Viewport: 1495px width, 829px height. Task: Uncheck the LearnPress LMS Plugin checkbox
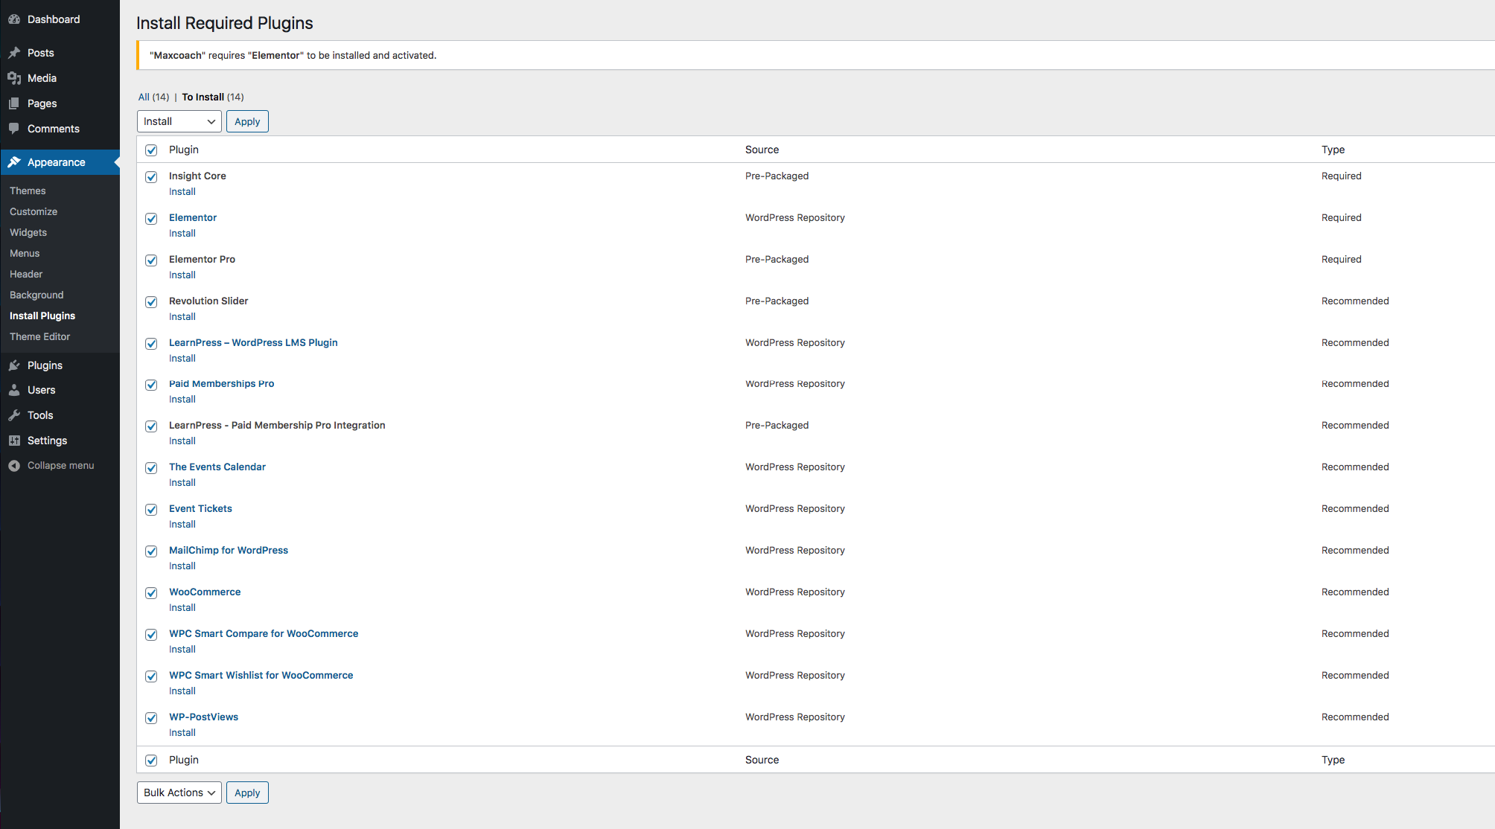[151, 344]
